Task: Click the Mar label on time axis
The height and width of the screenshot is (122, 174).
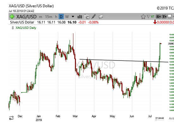Action: tap(75, 116)
